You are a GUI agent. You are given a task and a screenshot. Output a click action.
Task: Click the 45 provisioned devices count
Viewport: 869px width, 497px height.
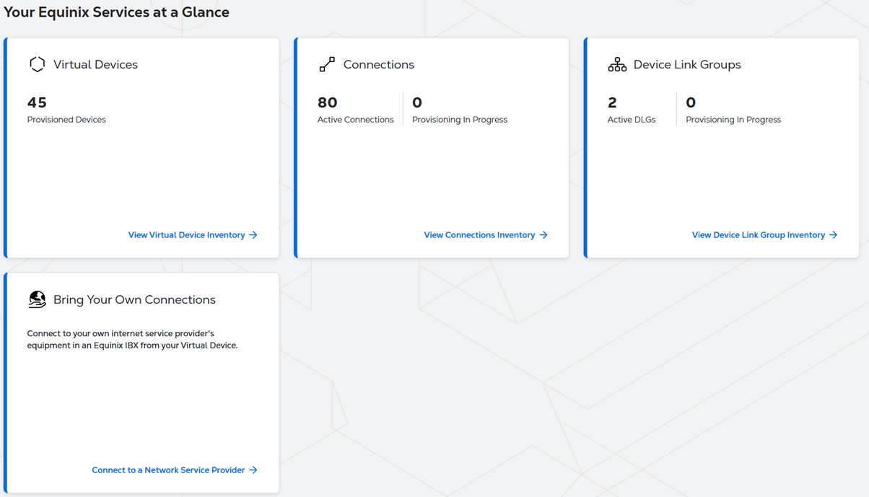[x=37, y=102]
